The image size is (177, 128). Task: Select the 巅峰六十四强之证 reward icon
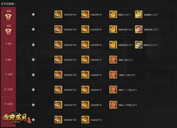tap(113, 105)
